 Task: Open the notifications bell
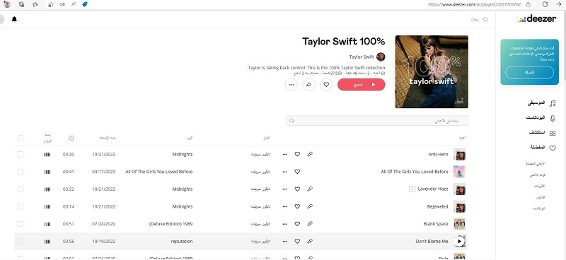14,20
